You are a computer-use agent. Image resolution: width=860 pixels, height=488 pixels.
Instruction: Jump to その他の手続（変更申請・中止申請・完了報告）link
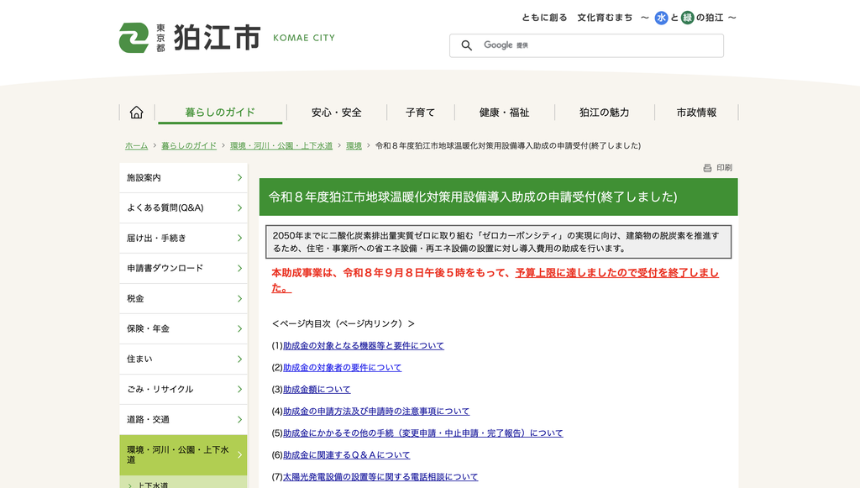(x=423, y=433)
